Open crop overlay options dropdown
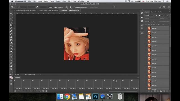The height and width of the screenshot is (101, 180). (x=66, y=7)
